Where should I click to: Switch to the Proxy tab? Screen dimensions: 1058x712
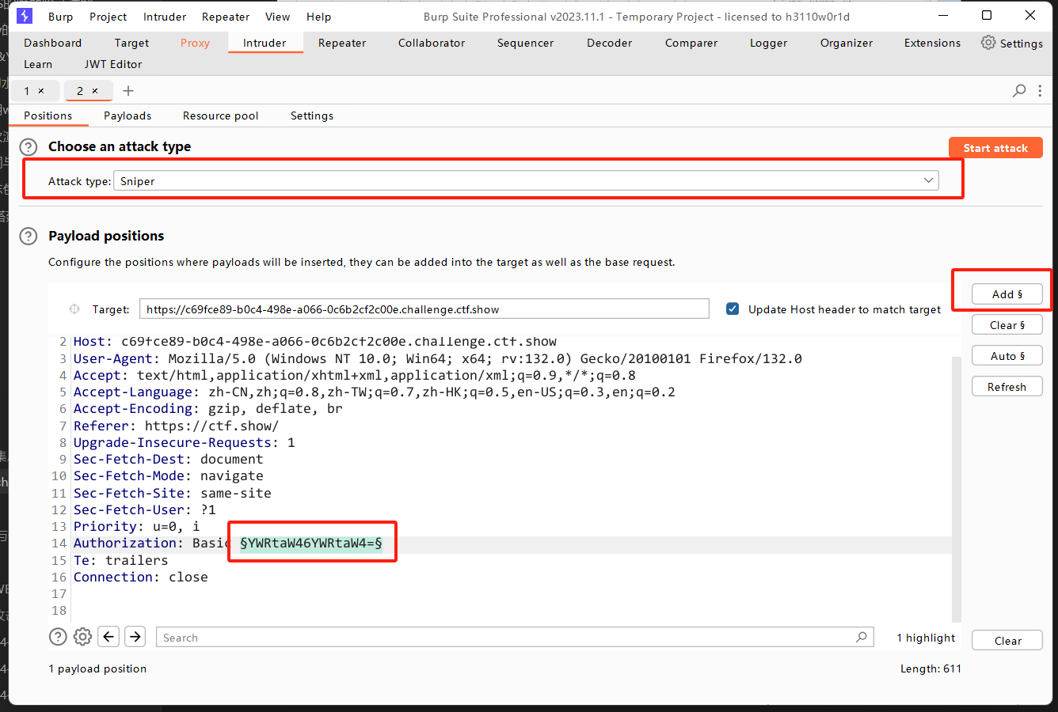pos(195,43)
